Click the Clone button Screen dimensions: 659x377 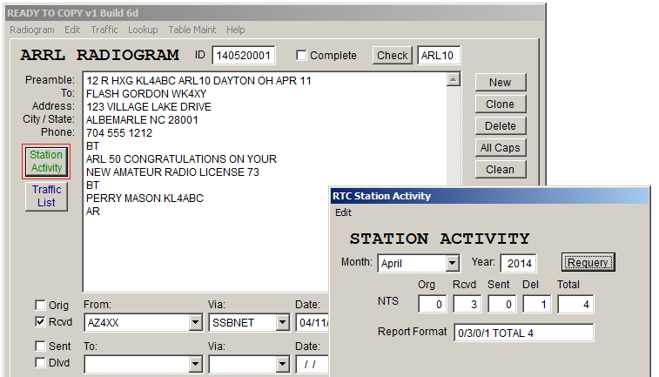pos(501,104)
